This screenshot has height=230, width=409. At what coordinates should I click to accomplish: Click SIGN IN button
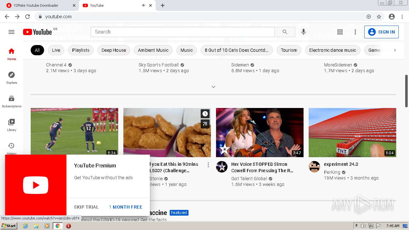[382, 32]
